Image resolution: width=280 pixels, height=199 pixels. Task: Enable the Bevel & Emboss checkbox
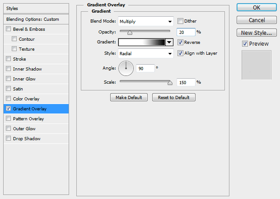[x=9, y=29]
